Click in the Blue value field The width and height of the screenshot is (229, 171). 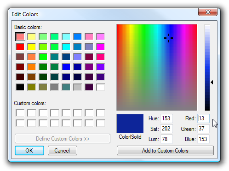pos(203,139)
